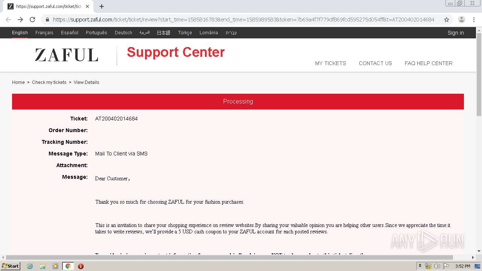
Task: Switch site language to Hebrew
Action: pos(231,33)
